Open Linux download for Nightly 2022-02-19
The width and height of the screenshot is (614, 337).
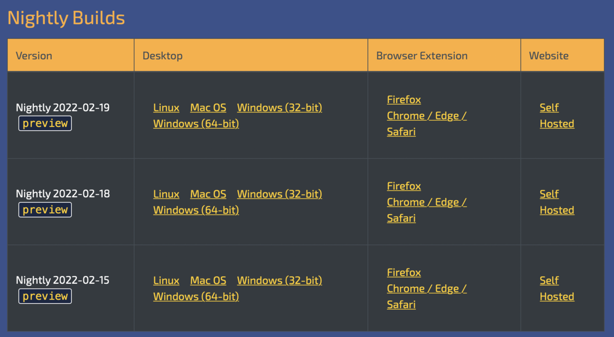point(166,108)
